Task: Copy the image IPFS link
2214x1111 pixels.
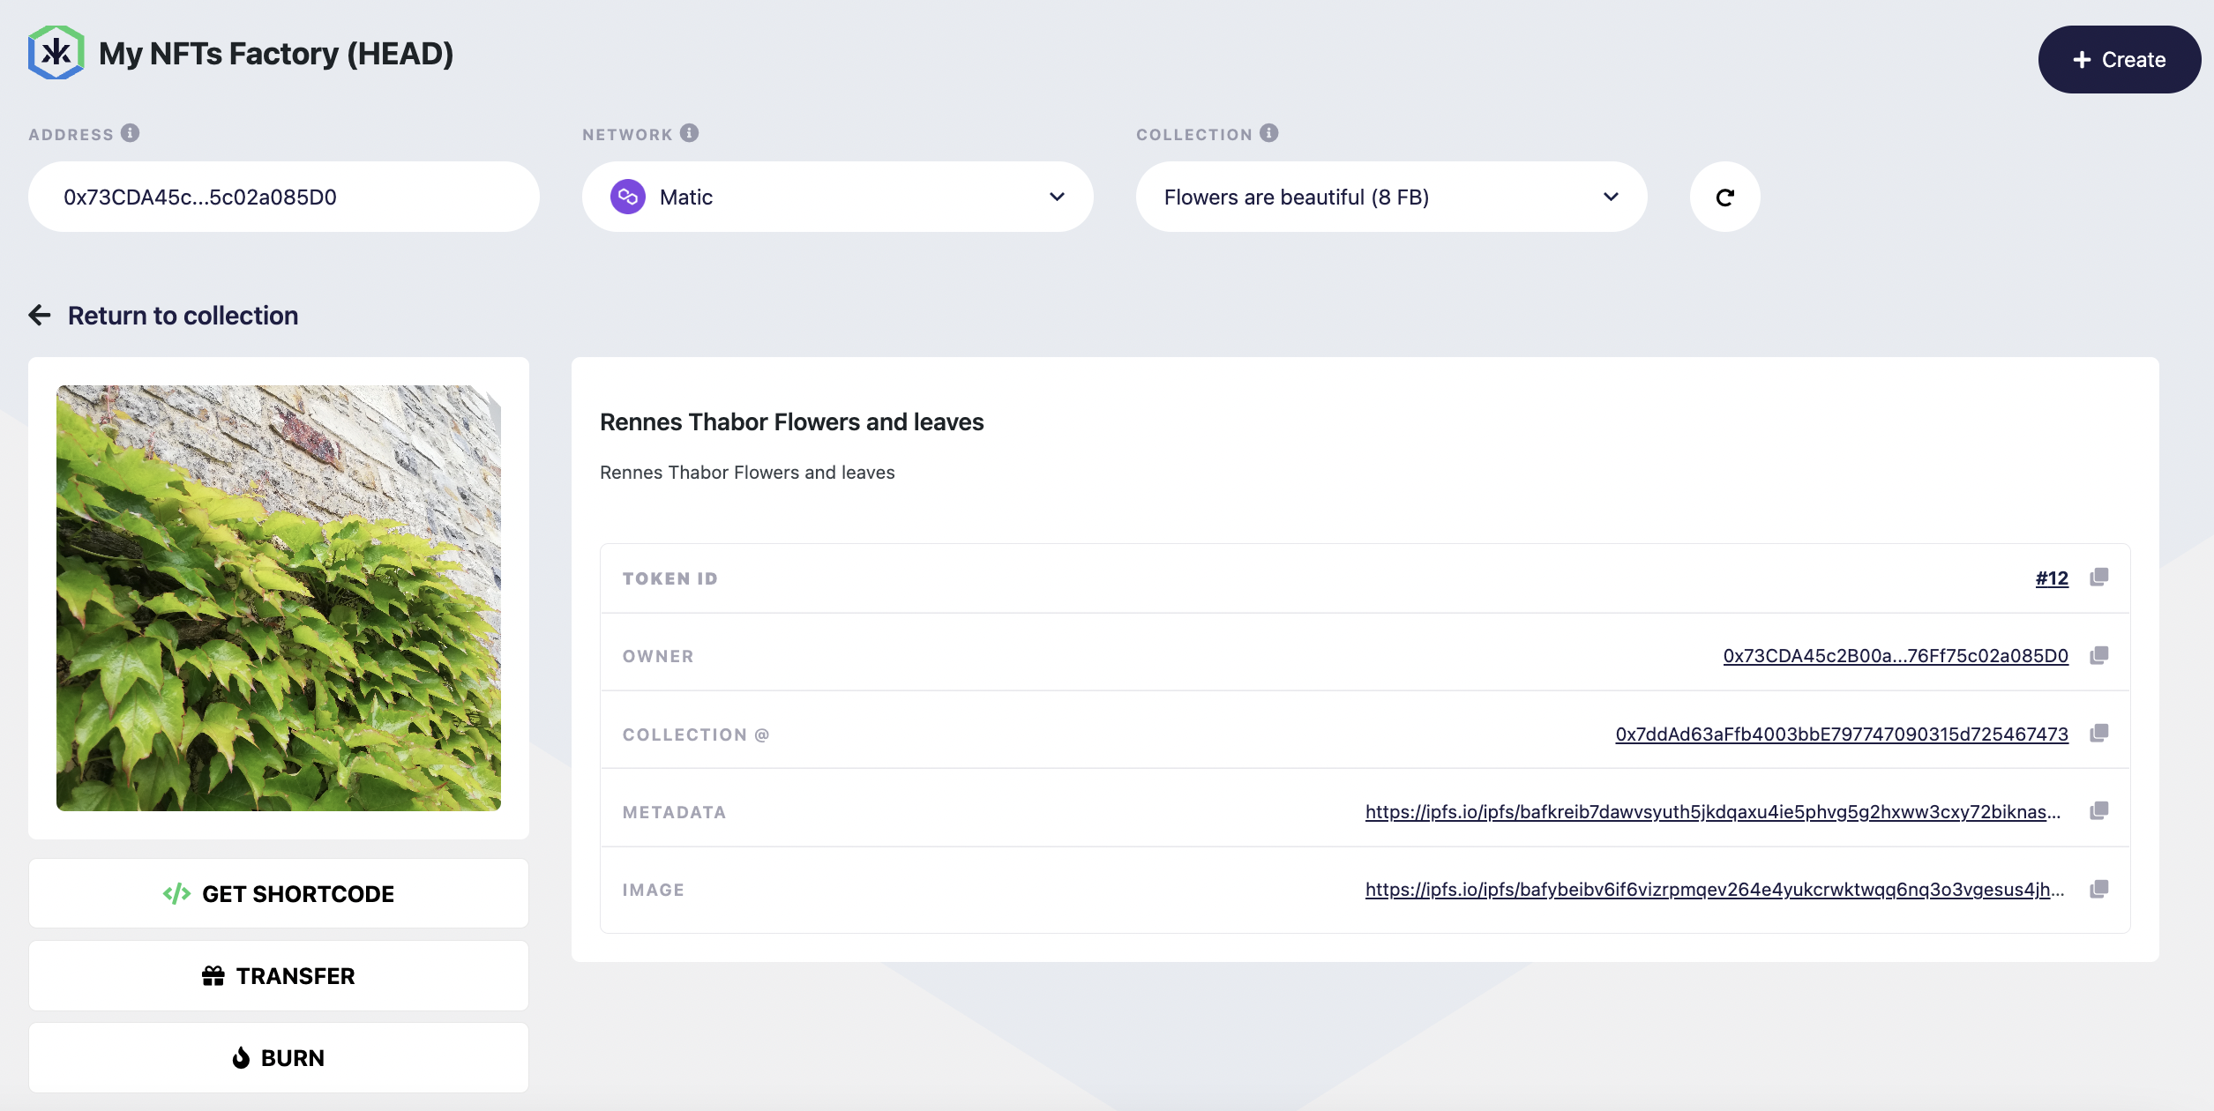Action: coord(2098,889)
